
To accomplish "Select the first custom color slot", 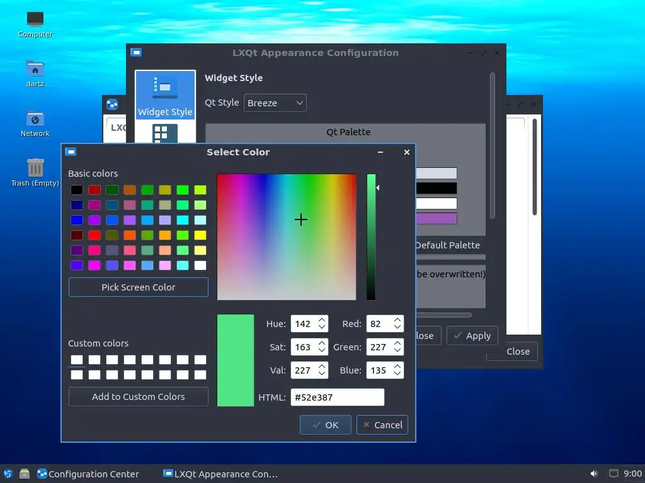I will pos(76,360).
